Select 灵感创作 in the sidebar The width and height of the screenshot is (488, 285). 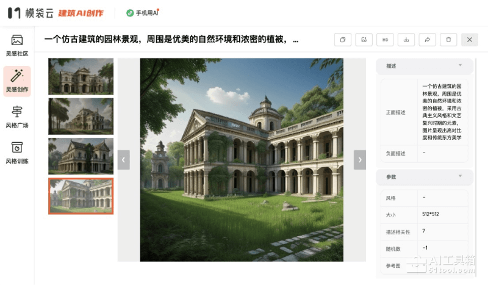[x=17, y=81]
